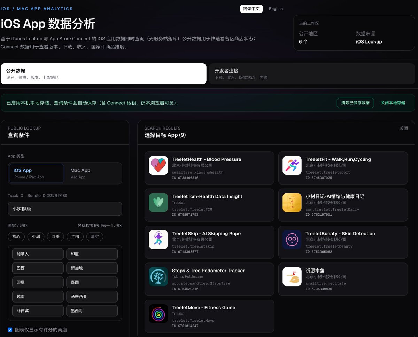The width and height of the screenshot is (418, 337).
Task: Toggle the 泰国 region chip
Action: (x=92, y=282)
